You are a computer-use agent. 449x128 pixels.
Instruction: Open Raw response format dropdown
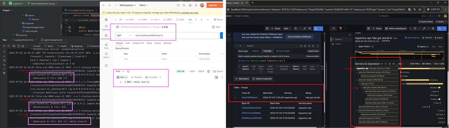point(122,77)
